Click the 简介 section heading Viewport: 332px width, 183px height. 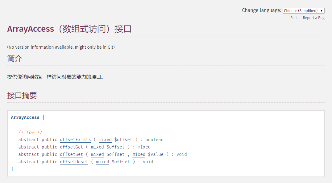coord(15,59)
